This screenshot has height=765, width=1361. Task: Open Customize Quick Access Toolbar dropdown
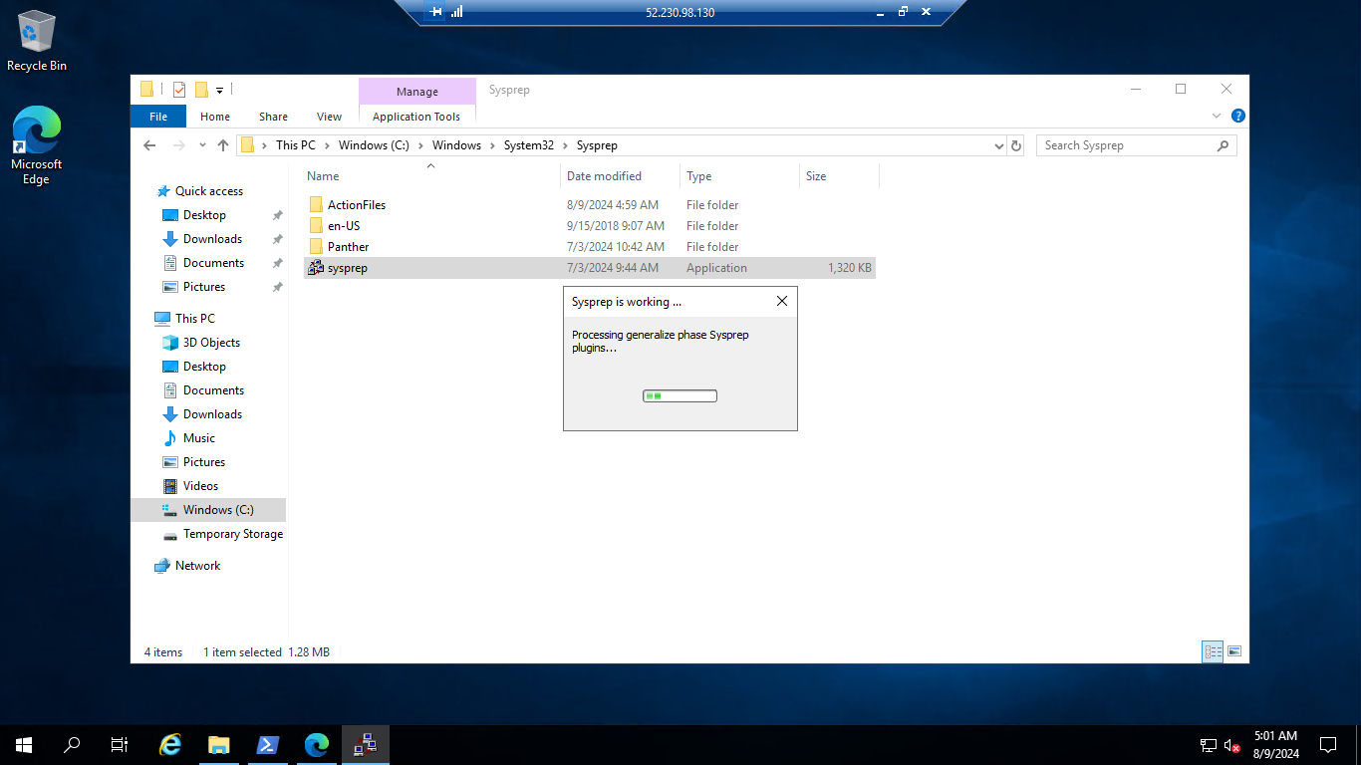(x=219, y=90)
